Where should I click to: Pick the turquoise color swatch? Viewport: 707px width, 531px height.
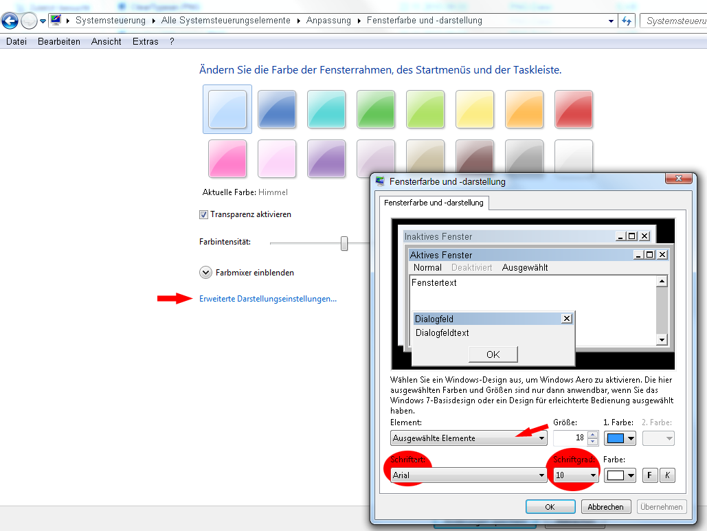(x=326, y=109)
